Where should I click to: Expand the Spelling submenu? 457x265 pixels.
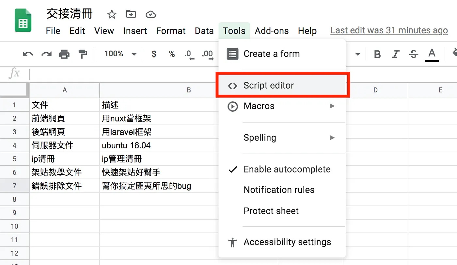point(282,138)
